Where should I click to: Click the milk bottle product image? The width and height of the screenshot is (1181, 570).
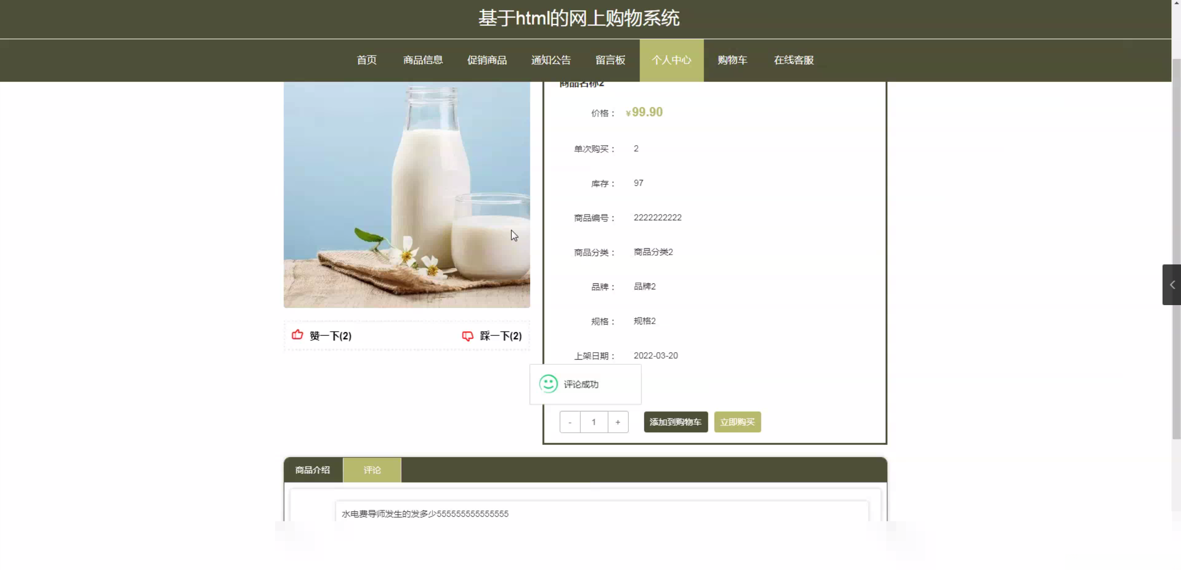point(407,194)
